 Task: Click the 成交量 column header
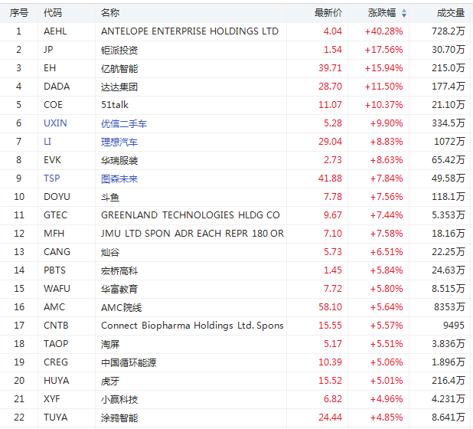(x=450, y=13)
